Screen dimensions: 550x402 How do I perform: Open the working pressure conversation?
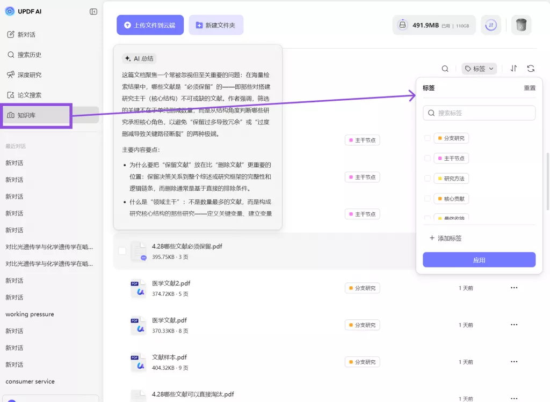click(x=30, y=314)
